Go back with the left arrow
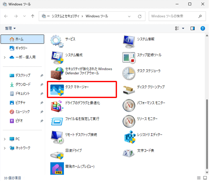The height and width of the screenshot is (181, 209). pos(6,16)
